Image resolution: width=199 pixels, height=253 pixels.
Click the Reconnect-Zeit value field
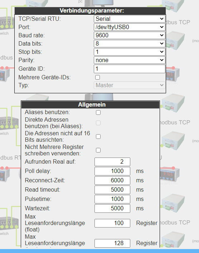112,181
